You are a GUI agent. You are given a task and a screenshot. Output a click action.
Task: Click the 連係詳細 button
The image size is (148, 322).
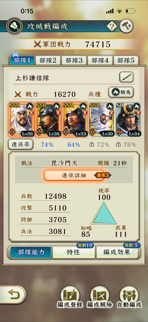[x=74, y=176]
